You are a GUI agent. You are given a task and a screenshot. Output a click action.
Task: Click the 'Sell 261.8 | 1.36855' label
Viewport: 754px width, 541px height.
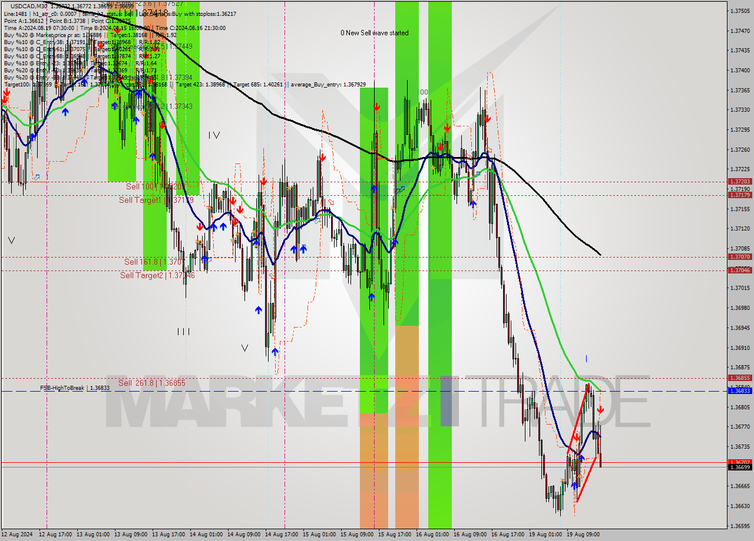coord(152,383)
